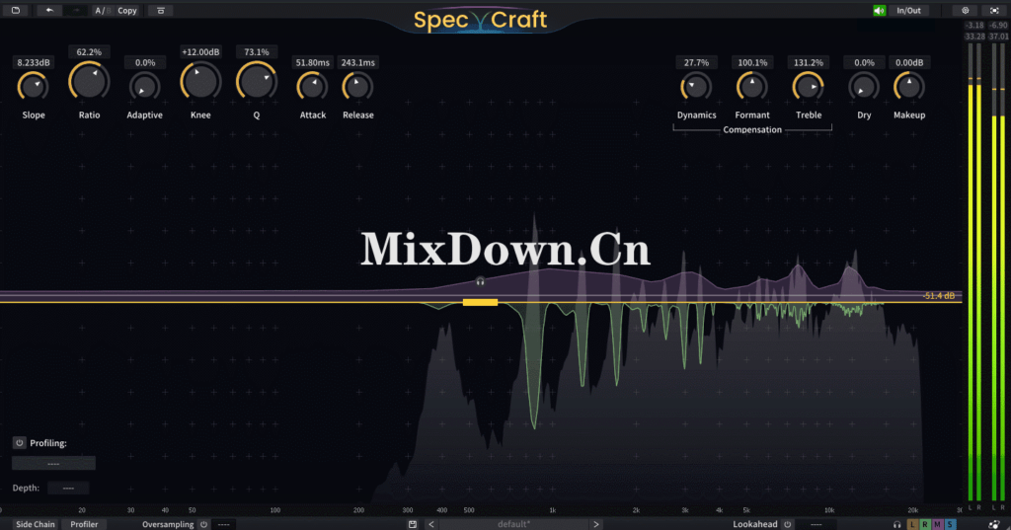Click the Q knob
The height and width of the screenshot is (530, 1011).
(256, 81)
